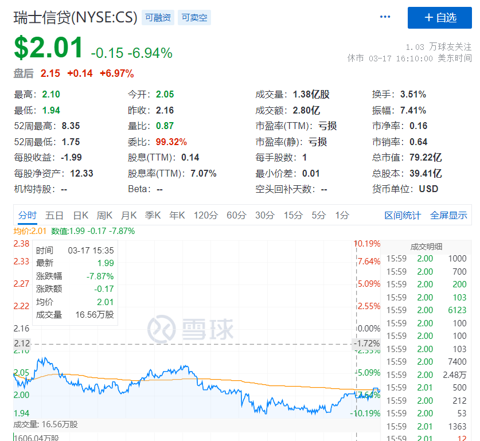The image size is (480, 441).
Task: Click the 货币单位 value USD
Action: click(428, 189)
